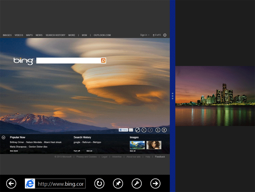Pin this site using the pin icon
The width and height of the screenshot is (255, 192).
point(118,183)
